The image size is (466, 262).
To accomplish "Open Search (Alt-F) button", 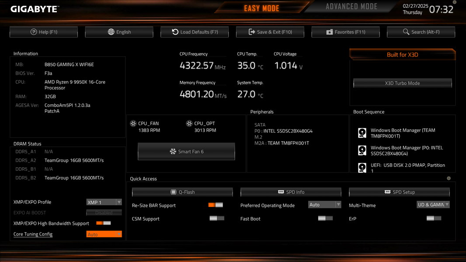I will click(421, 32).
